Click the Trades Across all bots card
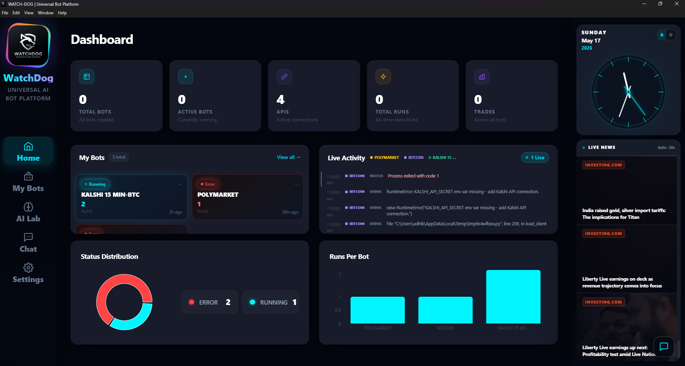This screenshot has width=685, height=366. tap(512, 96)
